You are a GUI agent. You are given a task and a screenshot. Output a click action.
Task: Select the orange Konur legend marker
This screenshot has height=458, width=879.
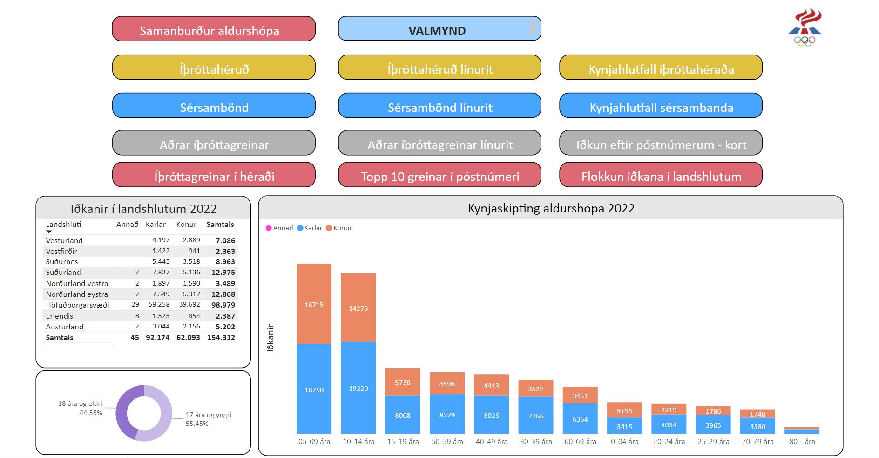tap(329, 228)
